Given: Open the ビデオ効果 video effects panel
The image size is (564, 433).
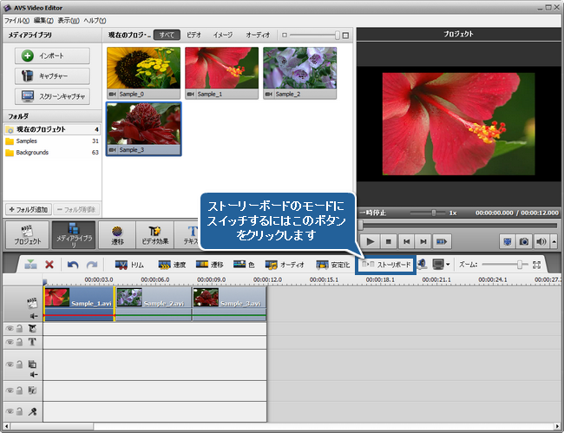Looking at the screenshot, I should click(155, 236).
